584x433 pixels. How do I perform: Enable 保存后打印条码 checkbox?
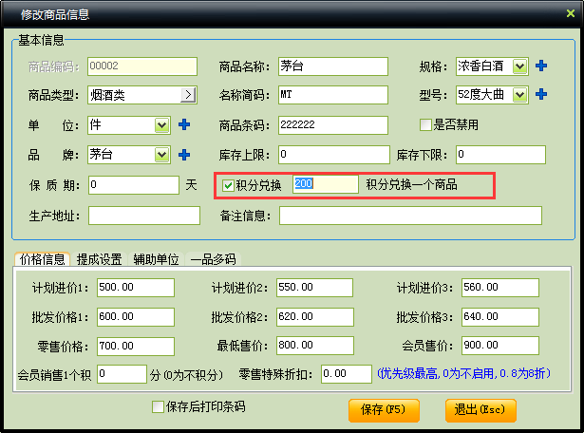(x=158, y=406)
